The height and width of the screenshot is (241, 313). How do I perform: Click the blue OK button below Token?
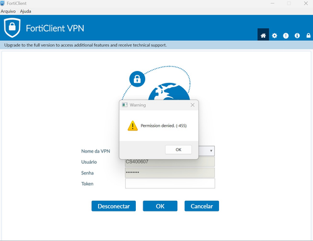(160, 206)
